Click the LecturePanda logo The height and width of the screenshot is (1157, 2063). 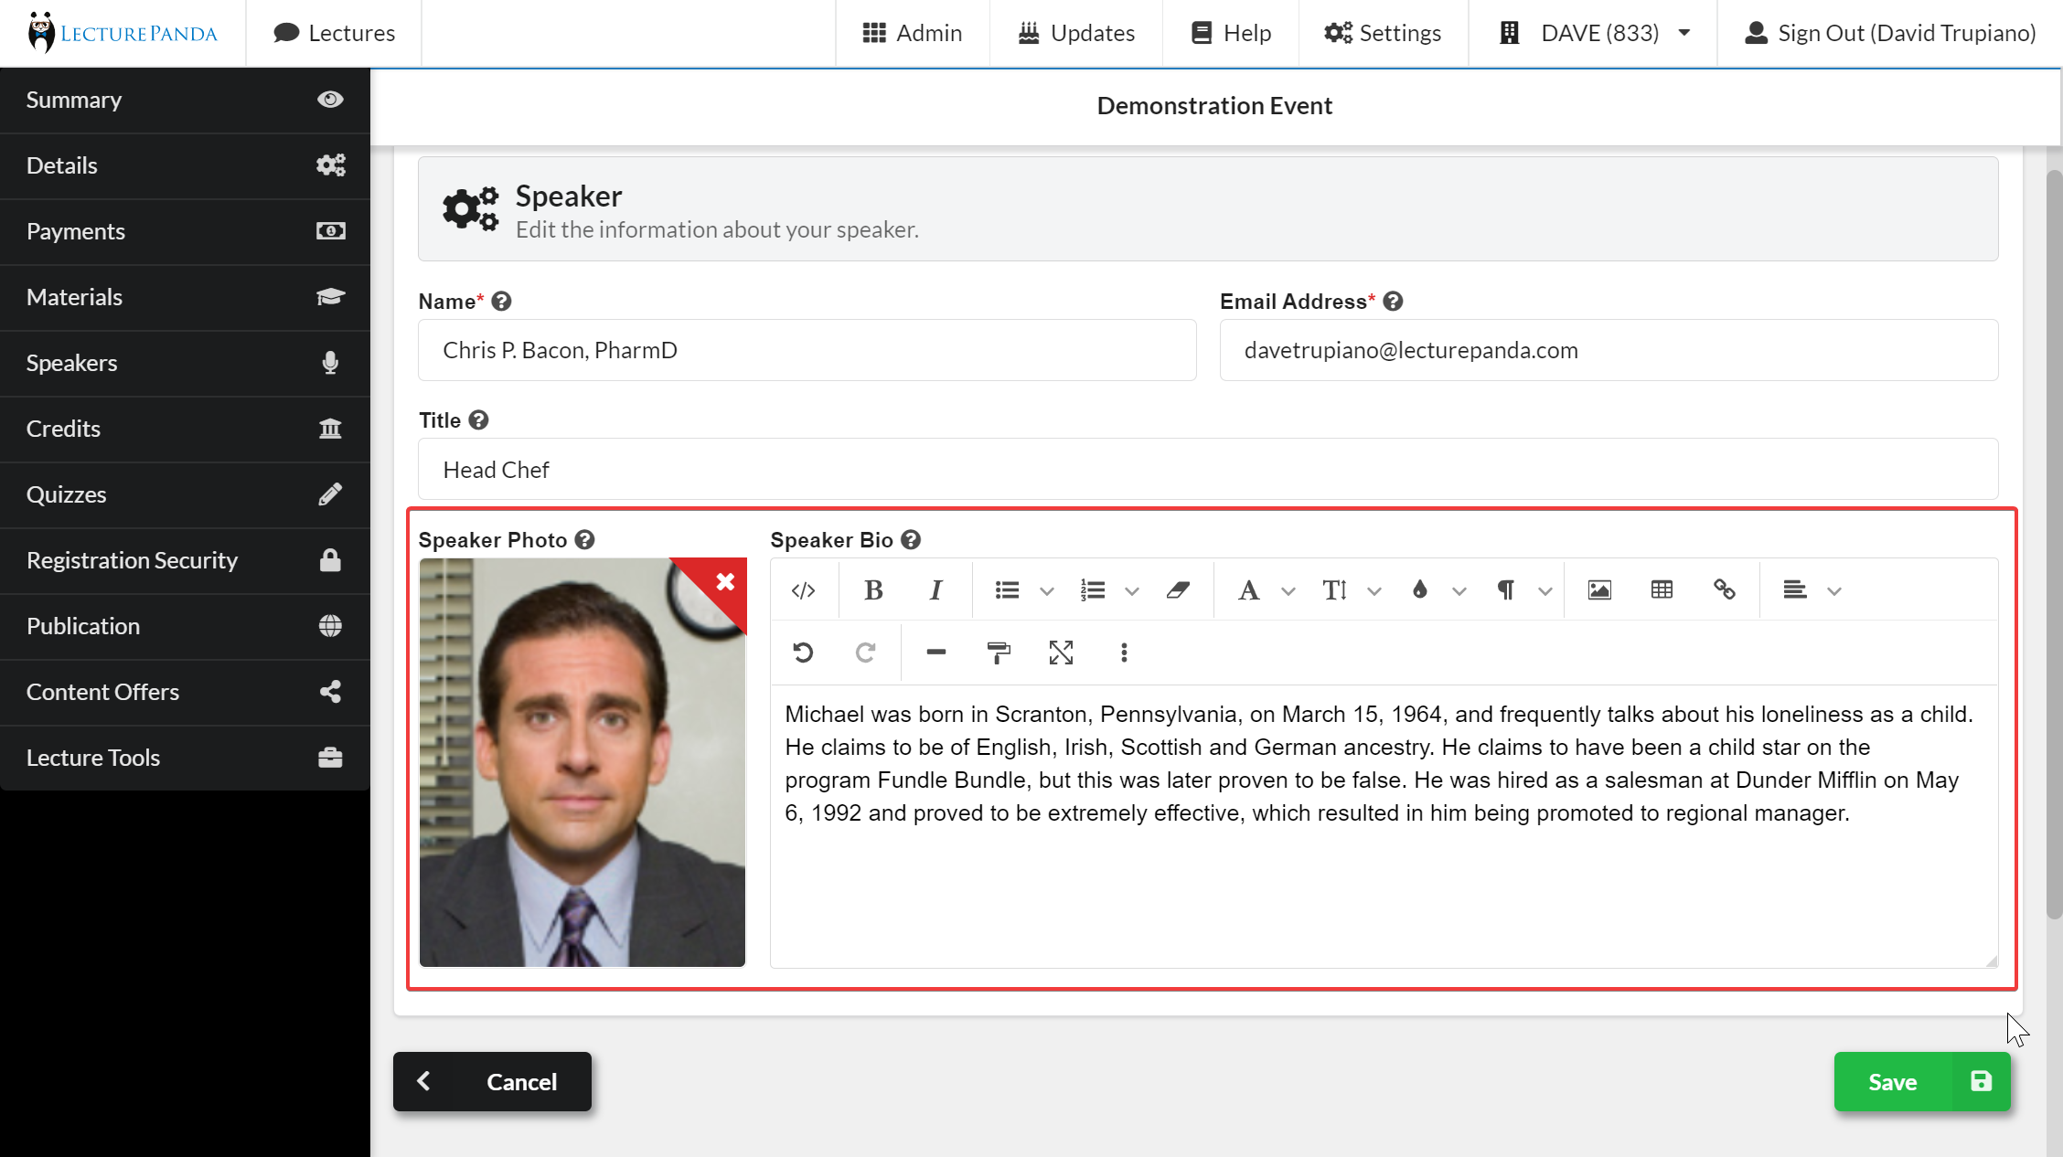[123, 33]
